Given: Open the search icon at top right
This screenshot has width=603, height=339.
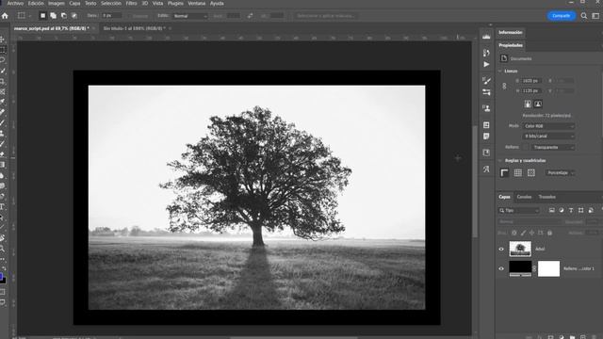Looking at the screenshot, I should (x=584, y=16).
